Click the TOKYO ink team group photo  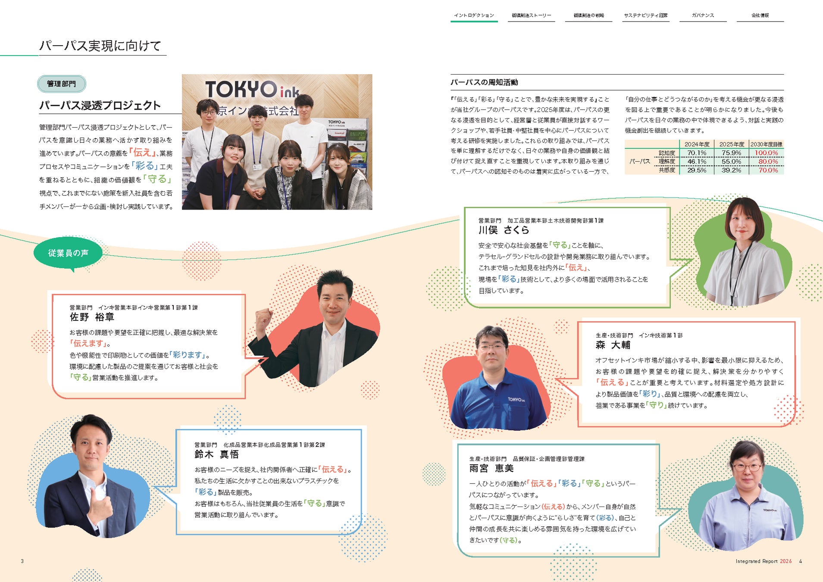(x=277, y=142)
